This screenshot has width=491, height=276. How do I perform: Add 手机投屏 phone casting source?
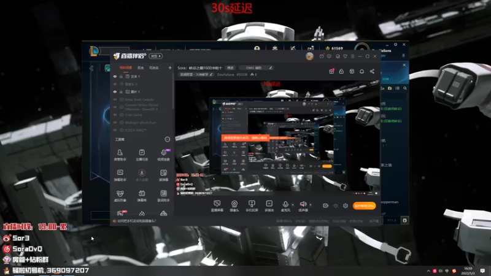252,206
